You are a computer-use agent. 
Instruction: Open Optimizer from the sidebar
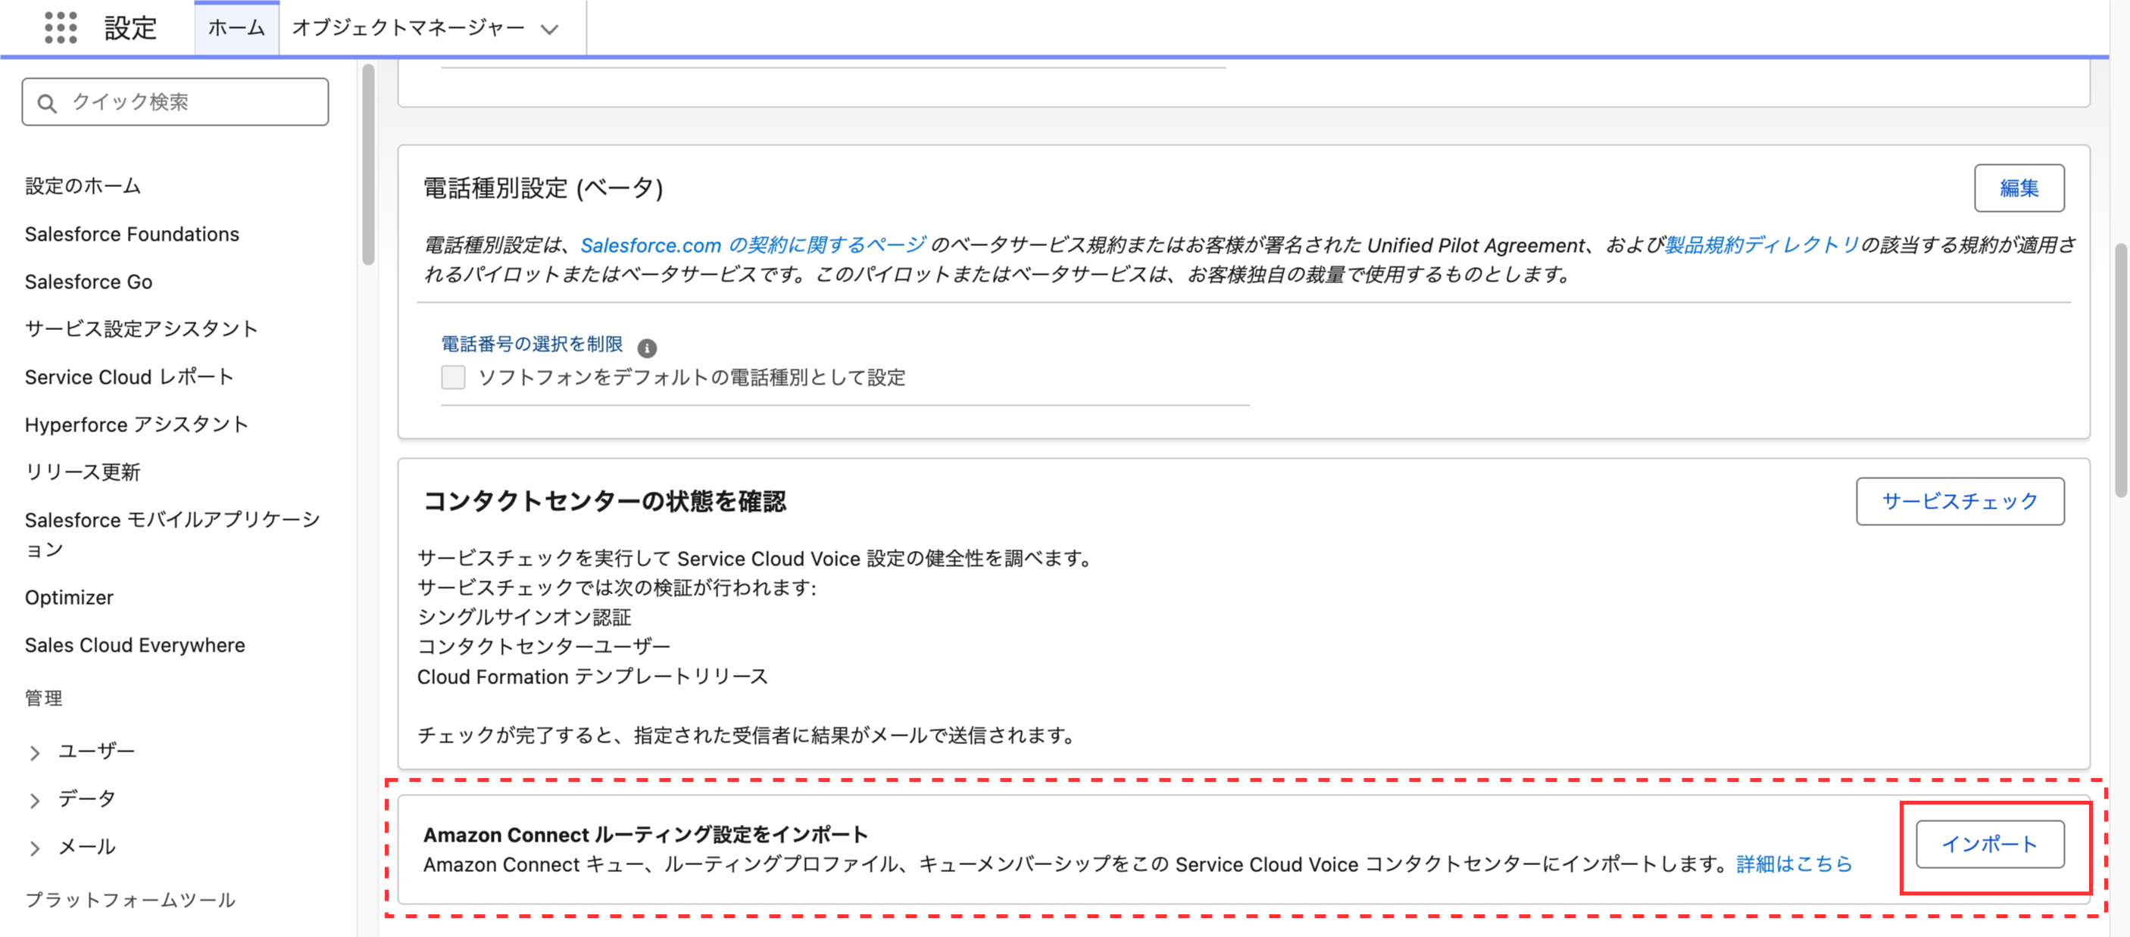69,597
